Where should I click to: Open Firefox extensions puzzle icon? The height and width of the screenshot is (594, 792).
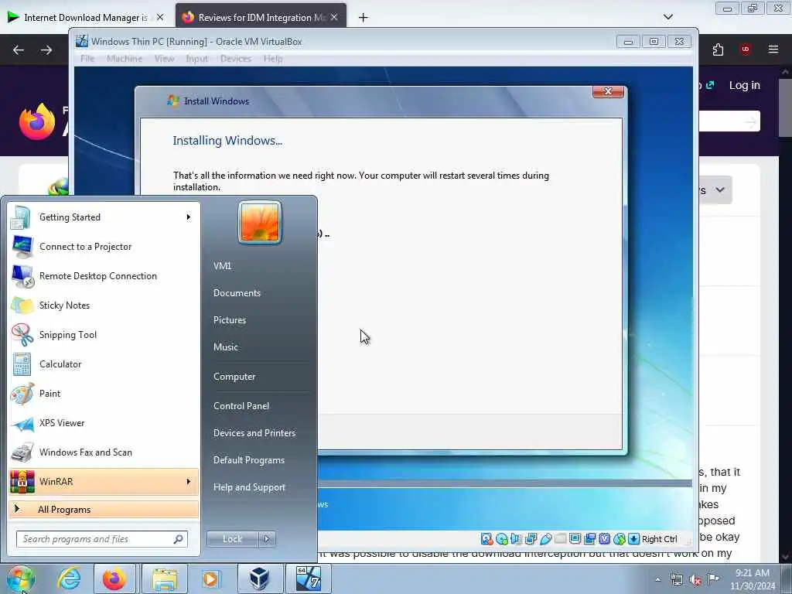pos(718,49)
